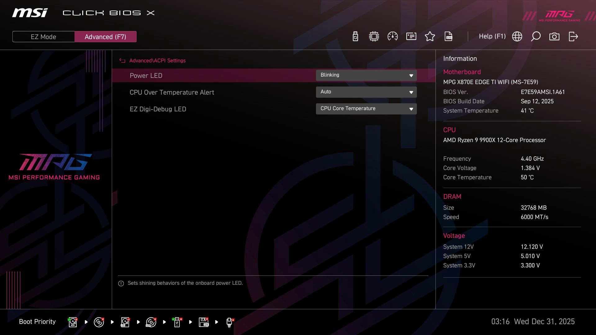Expand the CPU Over Temperature Alert dropdown
The image size is (596, 335).
pyautogui.click(x=366, y=92)
